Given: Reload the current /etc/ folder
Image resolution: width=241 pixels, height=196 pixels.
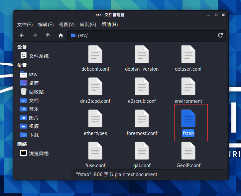Looking at the screenshot, I should pos(220,35).
